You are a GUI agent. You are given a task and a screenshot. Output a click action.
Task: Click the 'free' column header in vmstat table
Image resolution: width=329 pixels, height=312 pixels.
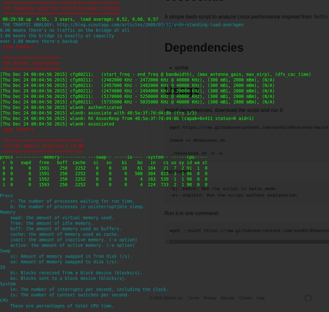pyautogui.click(x=44, y=163)
